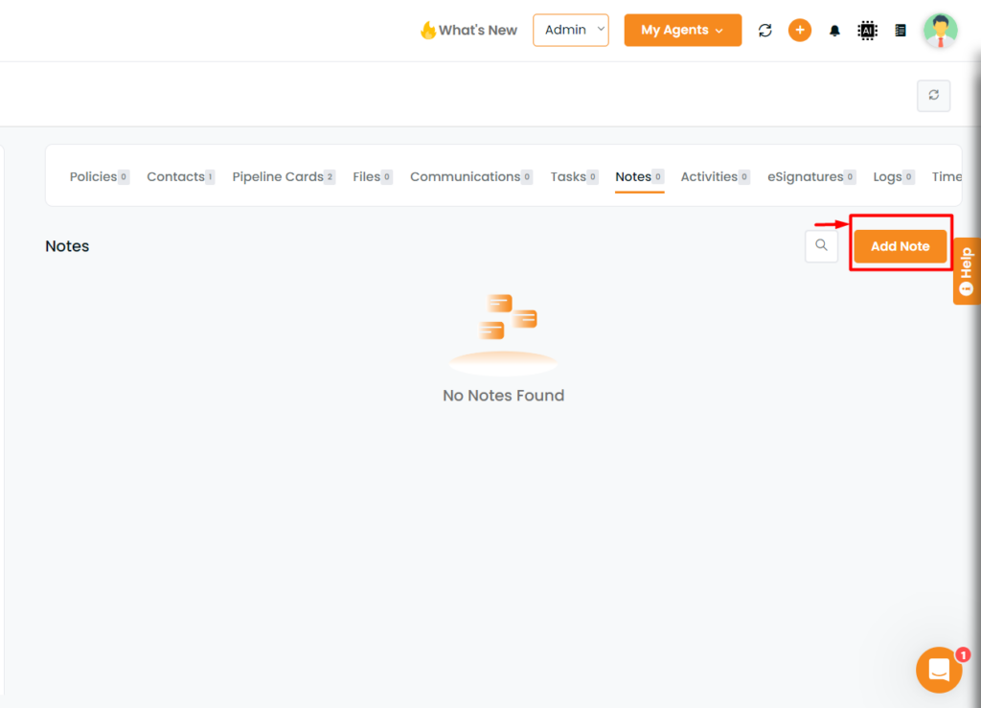The image size is (981, 708).
Task: Select the Notes tab
Action: pos(639,177)
